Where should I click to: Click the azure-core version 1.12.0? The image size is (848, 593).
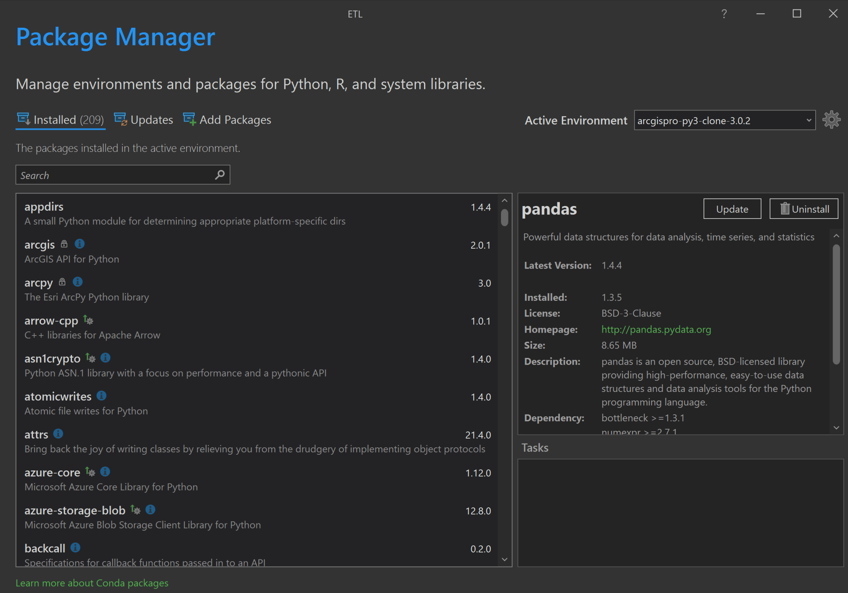coord(478,473)
